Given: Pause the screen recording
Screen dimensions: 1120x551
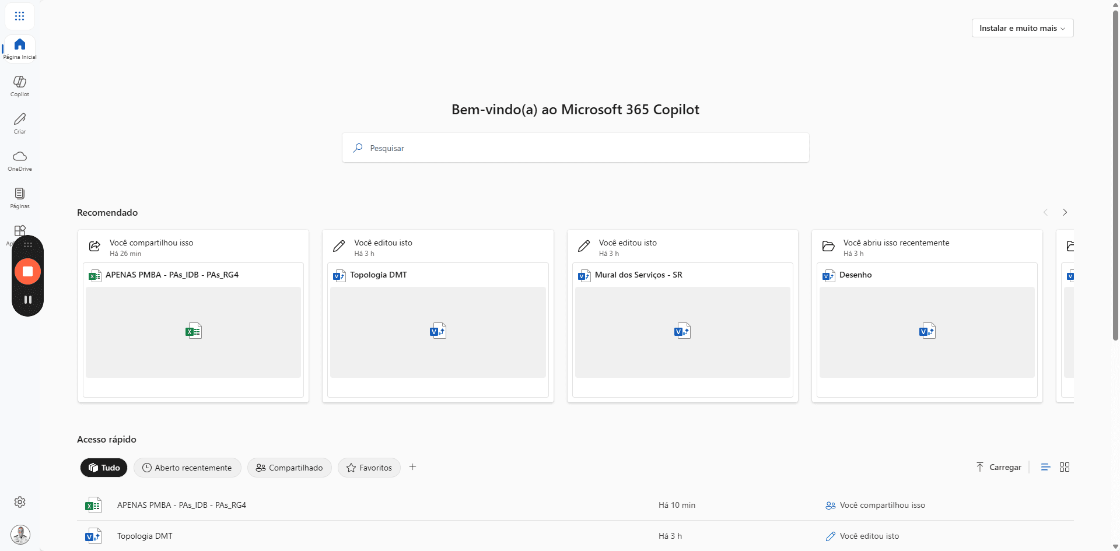Looking at the screenshot, I should [27, 300].
